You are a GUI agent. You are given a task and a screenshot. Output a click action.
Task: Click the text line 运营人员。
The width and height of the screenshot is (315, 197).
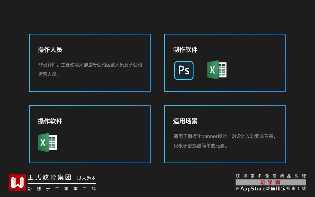click(x=49, y=74)
